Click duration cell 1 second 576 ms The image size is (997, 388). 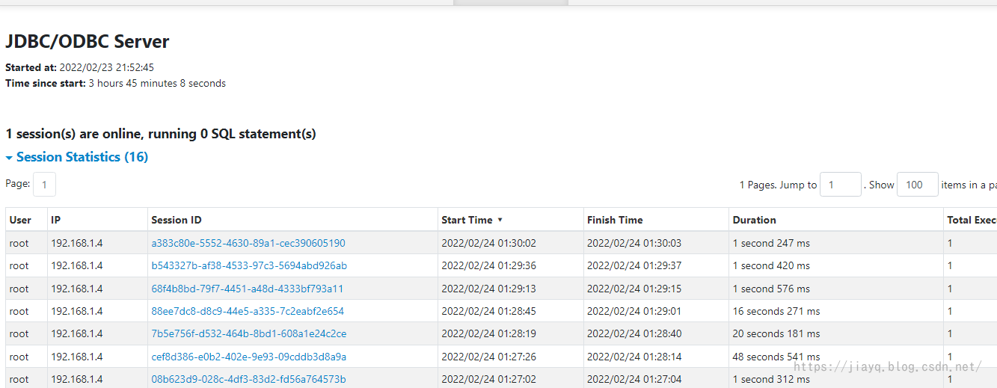tap(771, 289)
